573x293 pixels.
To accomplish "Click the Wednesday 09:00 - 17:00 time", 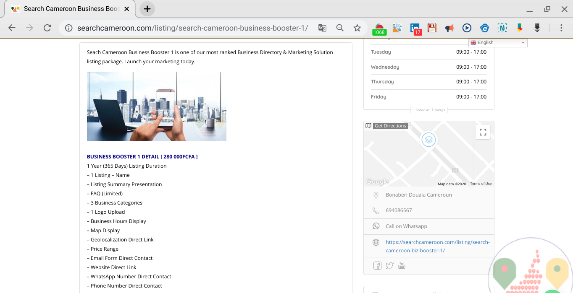I will tap(471, 67).
